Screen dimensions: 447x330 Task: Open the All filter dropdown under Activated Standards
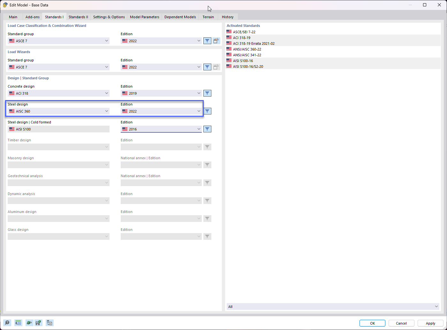pos(333,307)
